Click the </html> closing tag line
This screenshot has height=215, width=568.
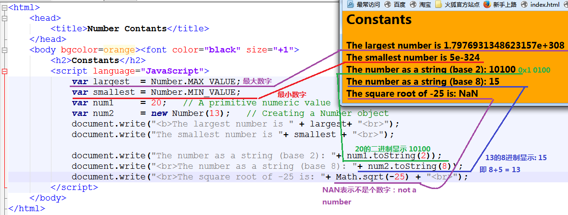point(27,208)
